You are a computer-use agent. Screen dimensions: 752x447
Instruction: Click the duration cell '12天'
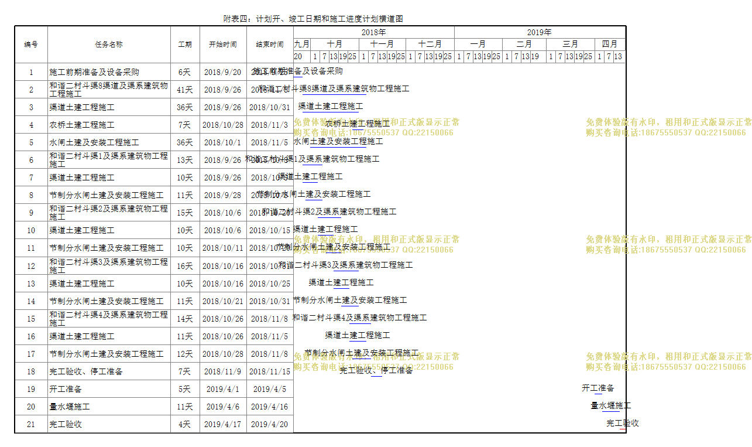pos(185,354)
